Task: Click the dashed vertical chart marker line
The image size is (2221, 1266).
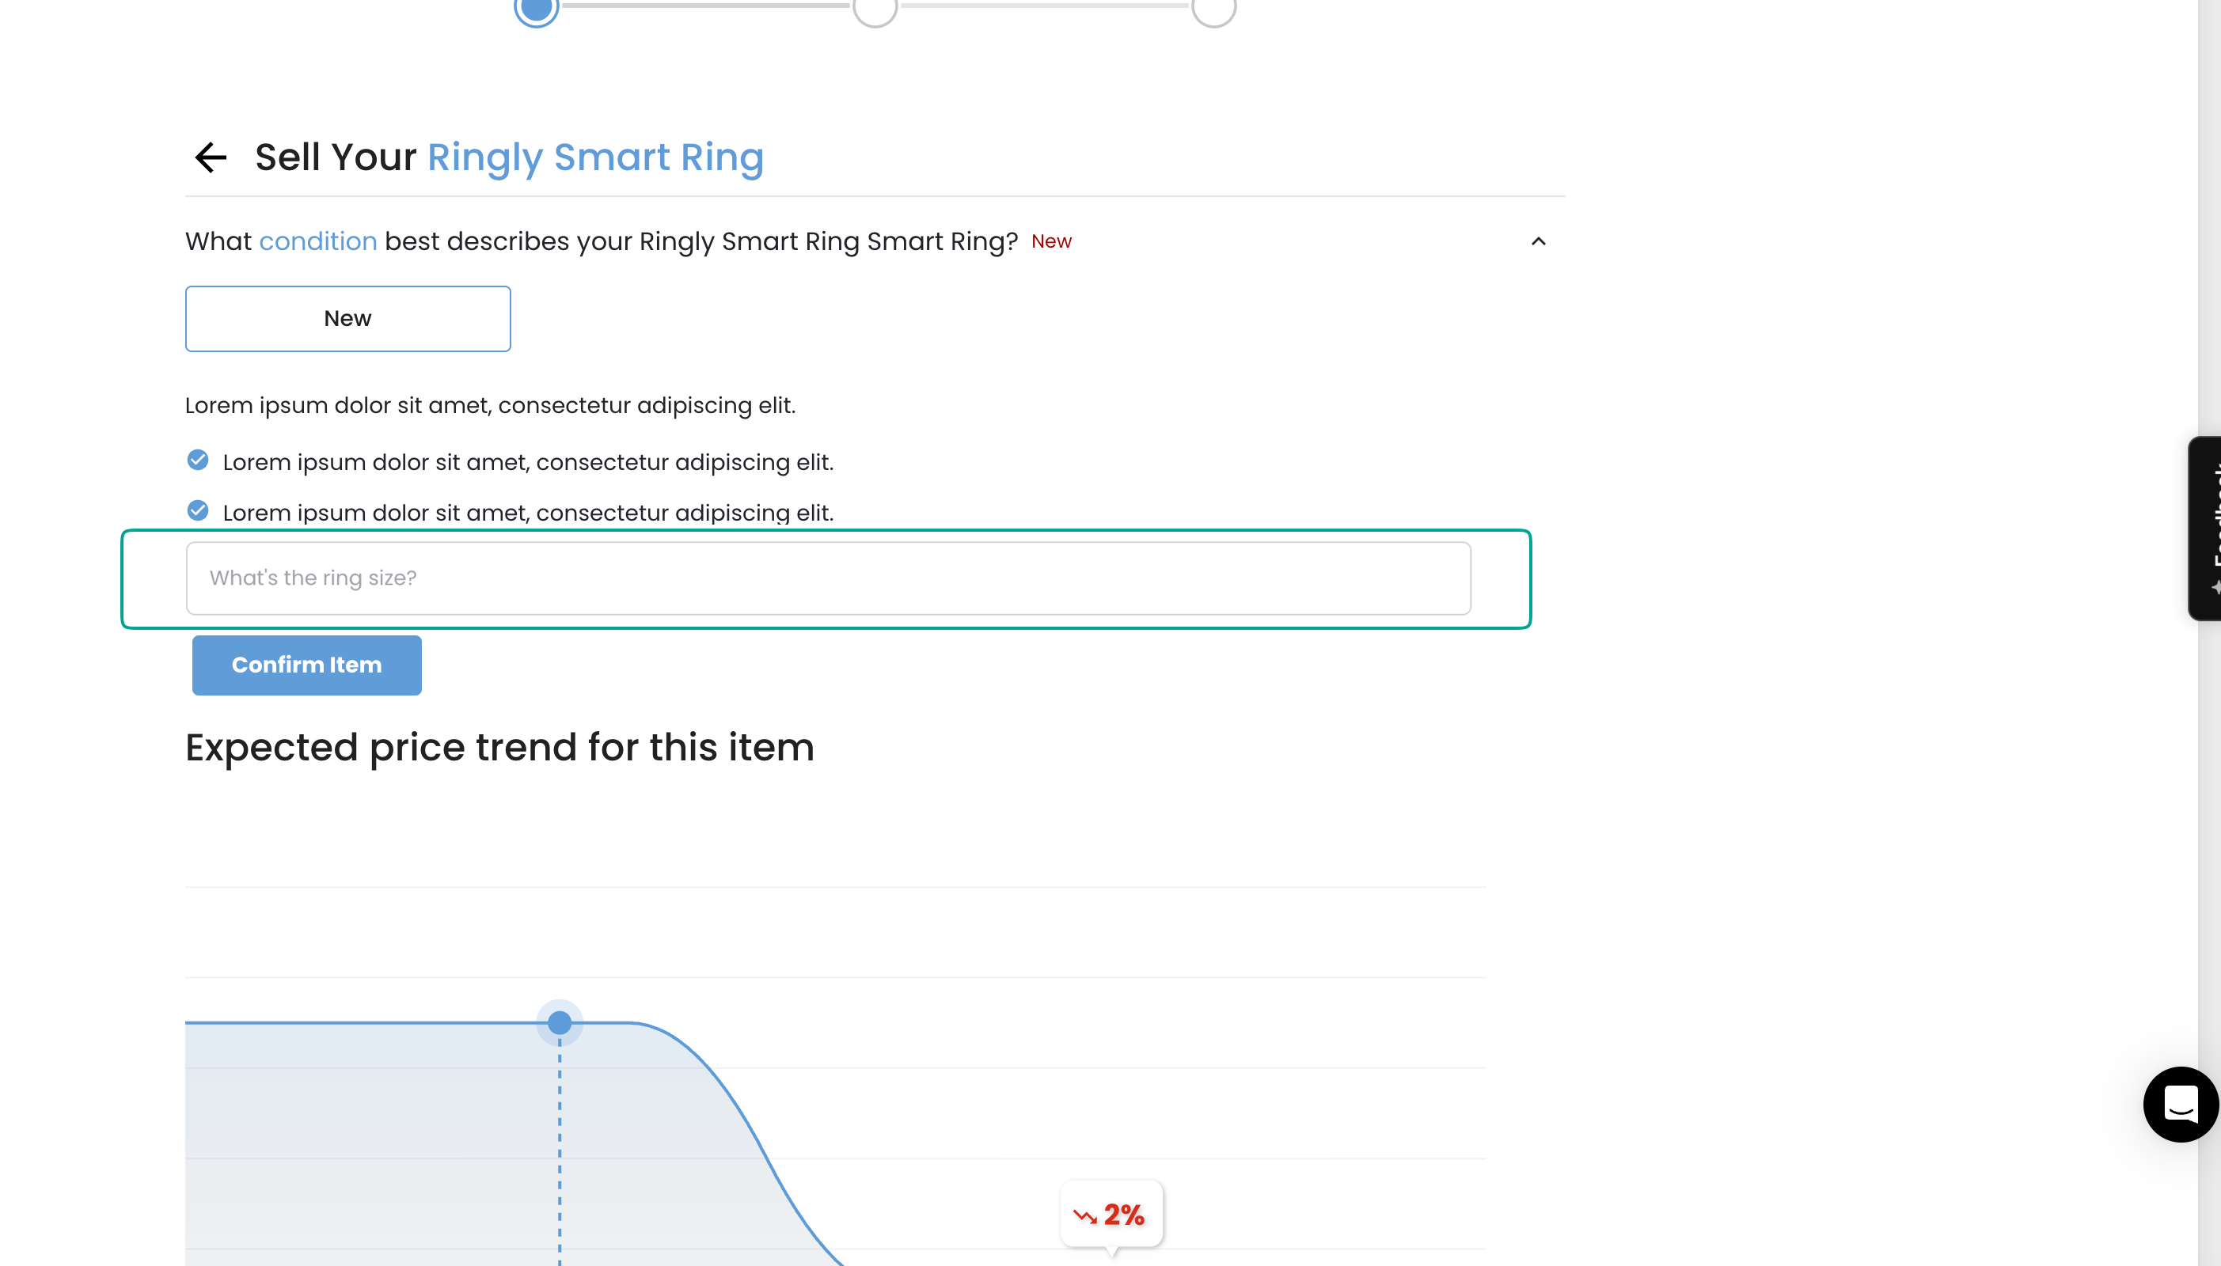Action: (560, 1148)
